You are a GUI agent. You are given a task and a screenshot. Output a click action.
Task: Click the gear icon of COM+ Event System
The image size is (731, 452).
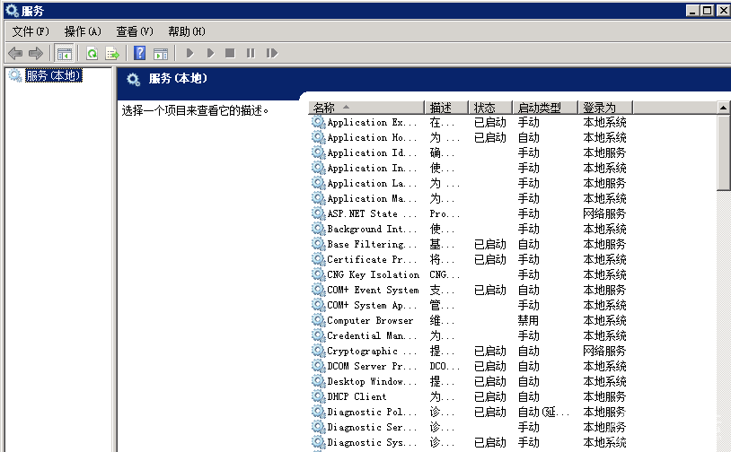point(319,290)
